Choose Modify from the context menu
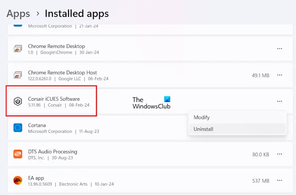This screenshot has height=195, width=296. point(202,117)
